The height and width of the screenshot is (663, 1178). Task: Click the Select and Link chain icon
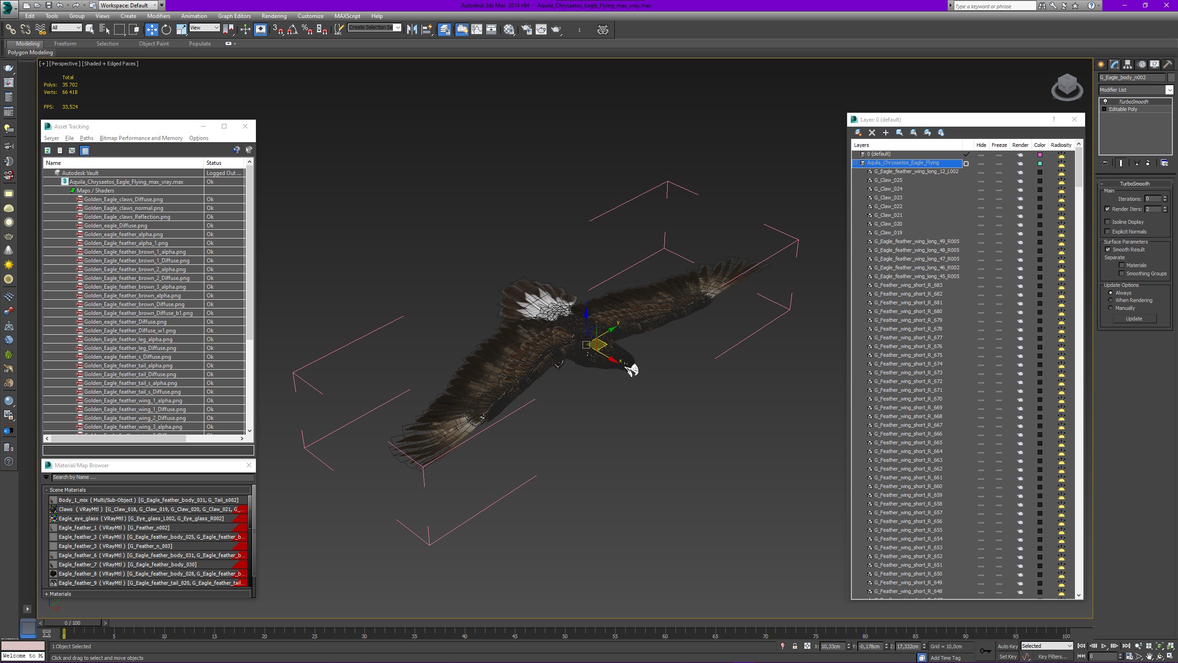pyautogui.click(x=10, y=29)
